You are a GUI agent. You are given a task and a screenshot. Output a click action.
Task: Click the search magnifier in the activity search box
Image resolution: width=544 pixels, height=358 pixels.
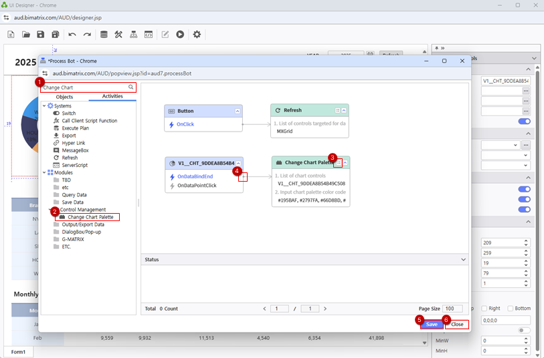pos(131,87)
